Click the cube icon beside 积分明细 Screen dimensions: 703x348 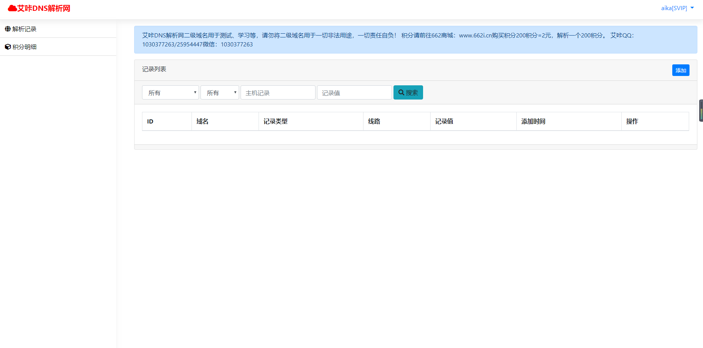tap(7, 46)
